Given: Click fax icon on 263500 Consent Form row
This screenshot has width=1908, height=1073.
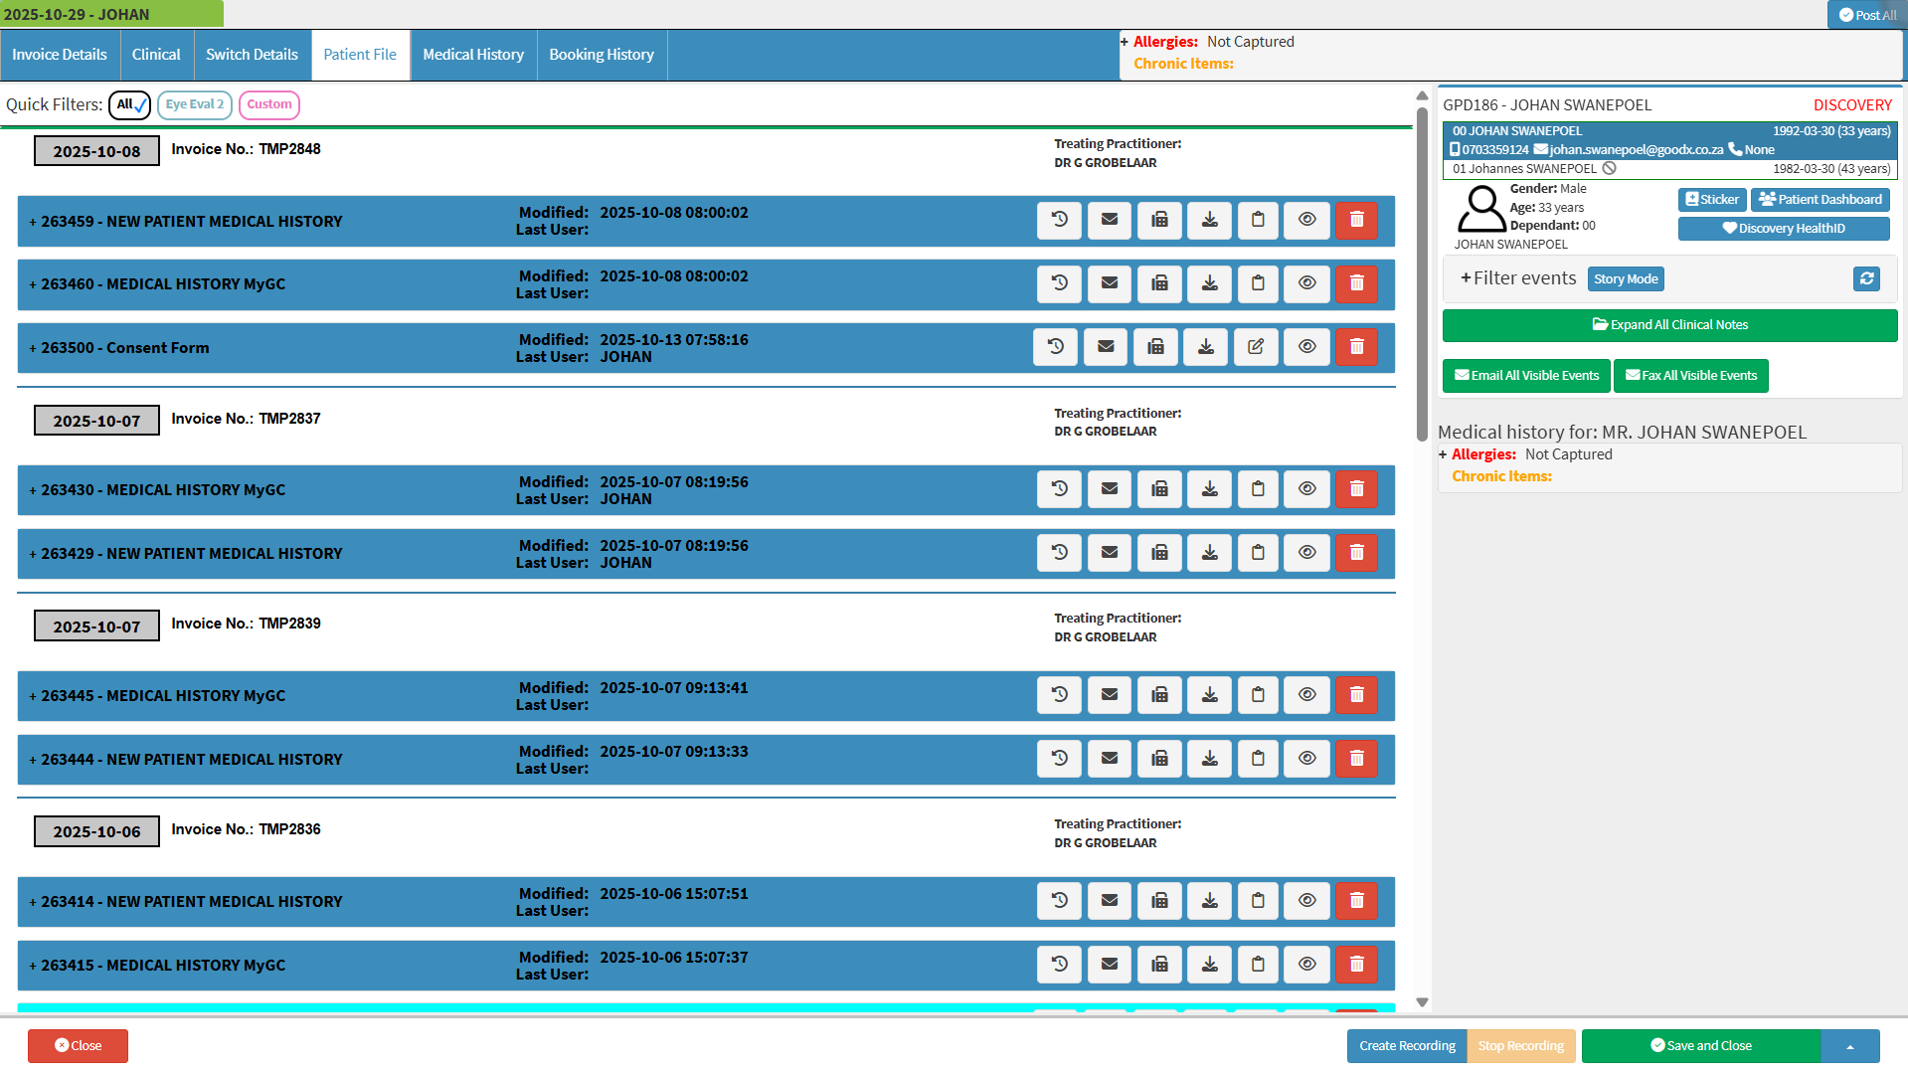Looking at the screenshot, I should pyautogui.click(x=1155, y=347).
